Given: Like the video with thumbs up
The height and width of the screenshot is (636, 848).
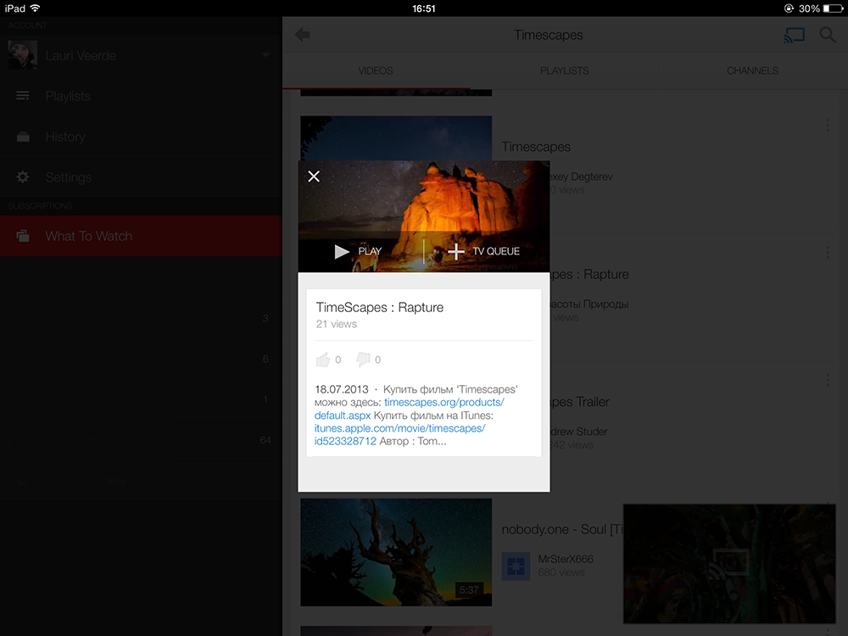Looking at the screenshot, I should point(323,360).
